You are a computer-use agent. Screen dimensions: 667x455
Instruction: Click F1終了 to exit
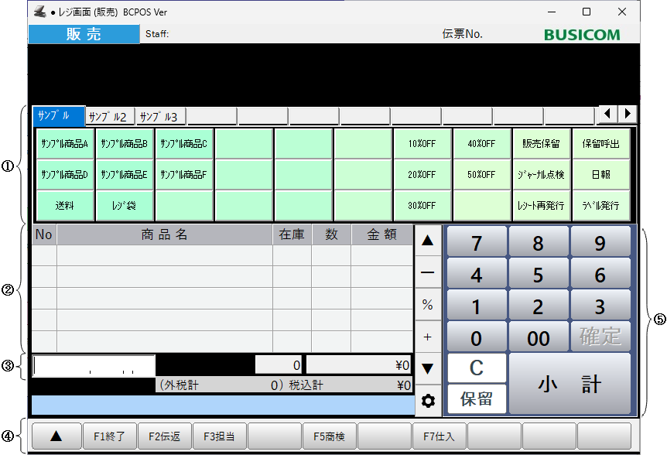click(110, 436)
